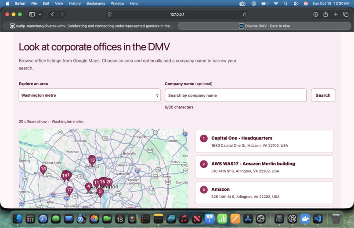Open the Share button in Safari
This screenshot has width=354, height=228.
click(x=325, y=14)
